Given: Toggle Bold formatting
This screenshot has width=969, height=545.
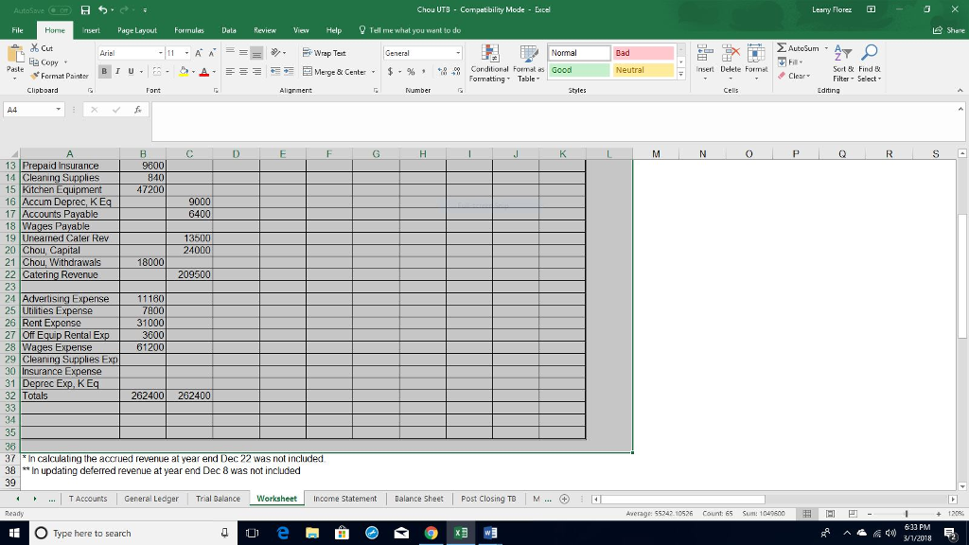Looking at the screenshot, I should point(104,72).
